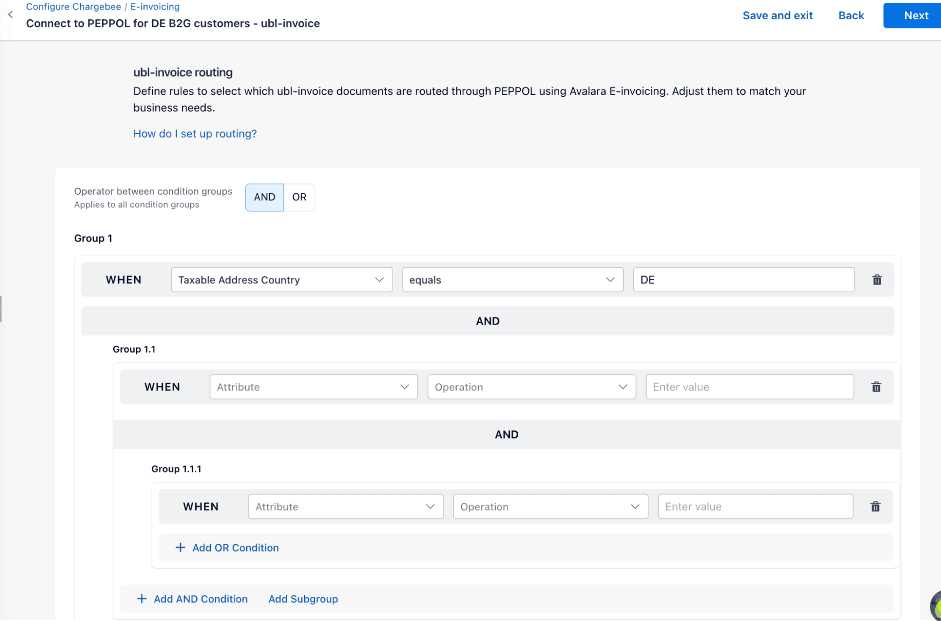Click the Next button

click(916, 16)
